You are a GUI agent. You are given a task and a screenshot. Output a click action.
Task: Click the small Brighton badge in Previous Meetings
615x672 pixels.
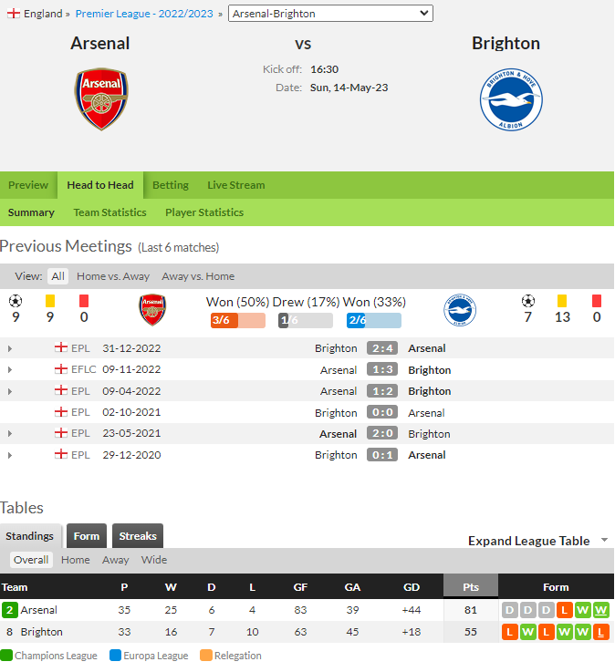pyautogui.click(x=460, y=310)
